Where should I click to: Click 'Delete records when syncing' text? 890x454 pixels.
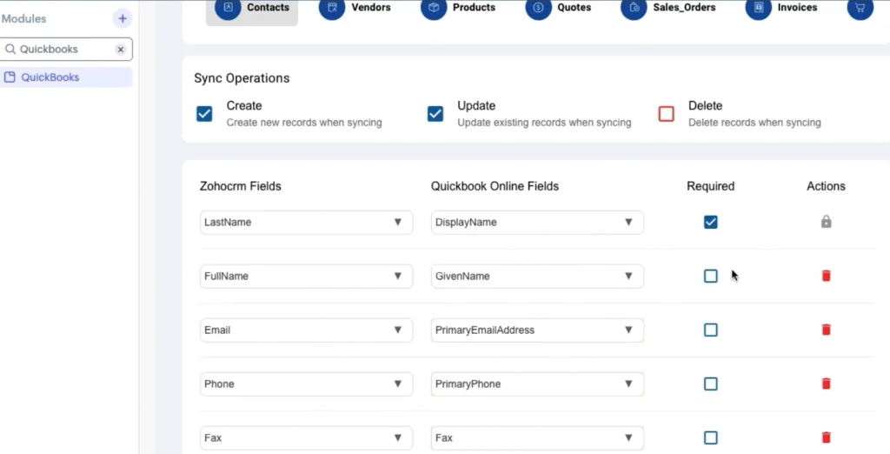(754, 123)
